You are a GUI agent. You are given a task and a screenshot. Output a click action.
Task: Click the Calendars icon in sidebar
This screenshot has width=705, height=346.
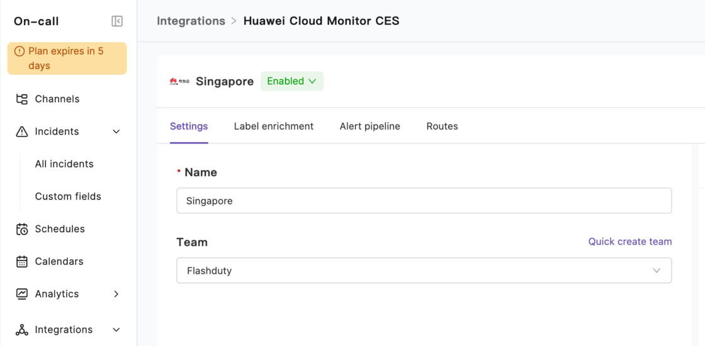(x=22, y=262)
